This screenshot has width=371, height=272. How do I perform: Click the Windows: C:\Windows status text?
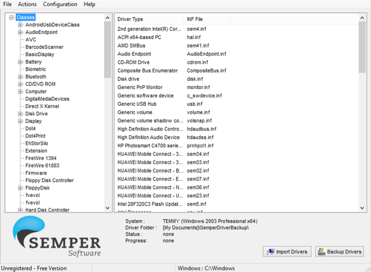point(206,268)
